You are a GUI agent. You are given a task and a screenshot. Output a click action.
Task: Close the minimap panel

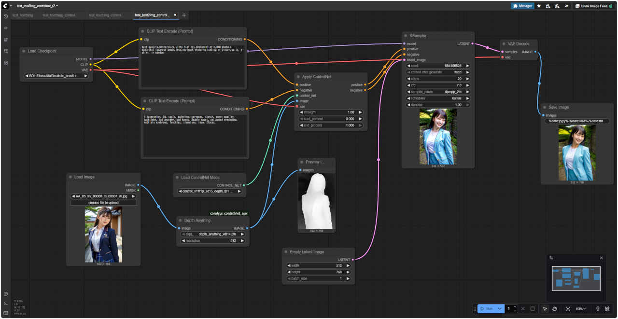[x=601, y=258]
